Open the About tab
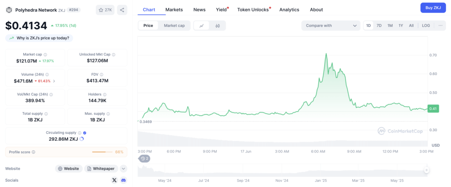 tap(316, 10)
